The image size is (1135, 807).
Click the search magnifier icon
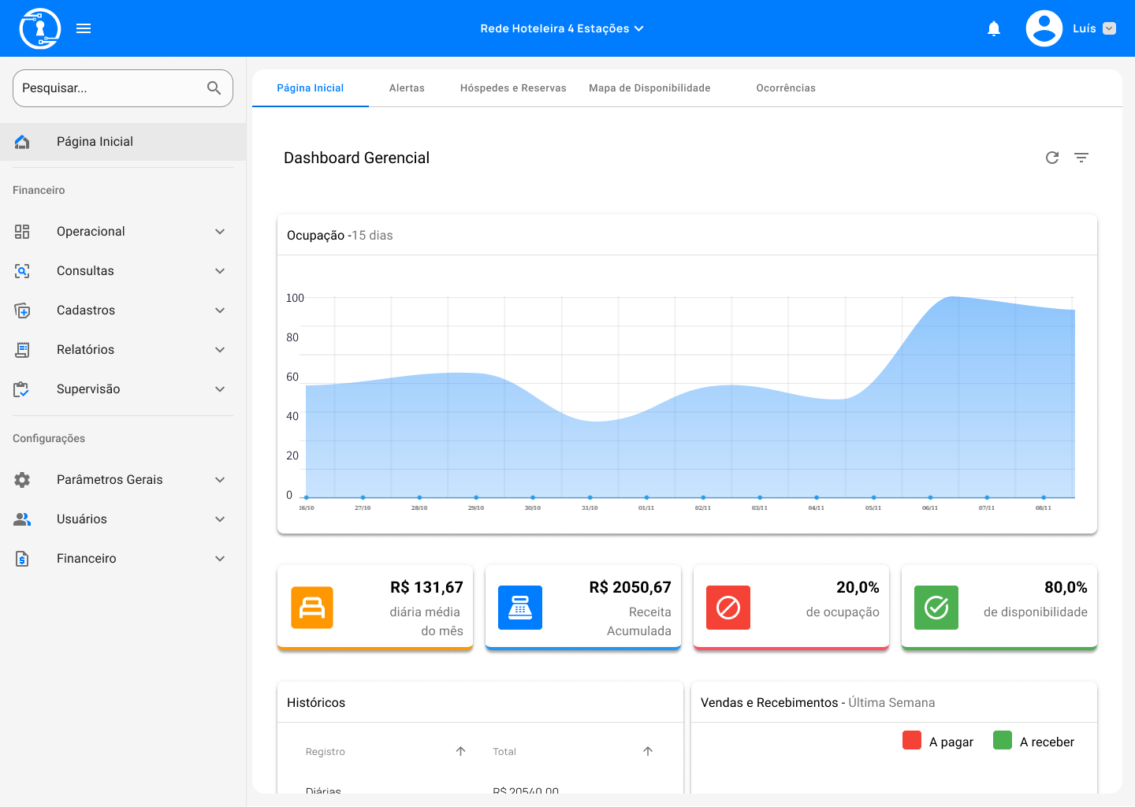[214, 88]
